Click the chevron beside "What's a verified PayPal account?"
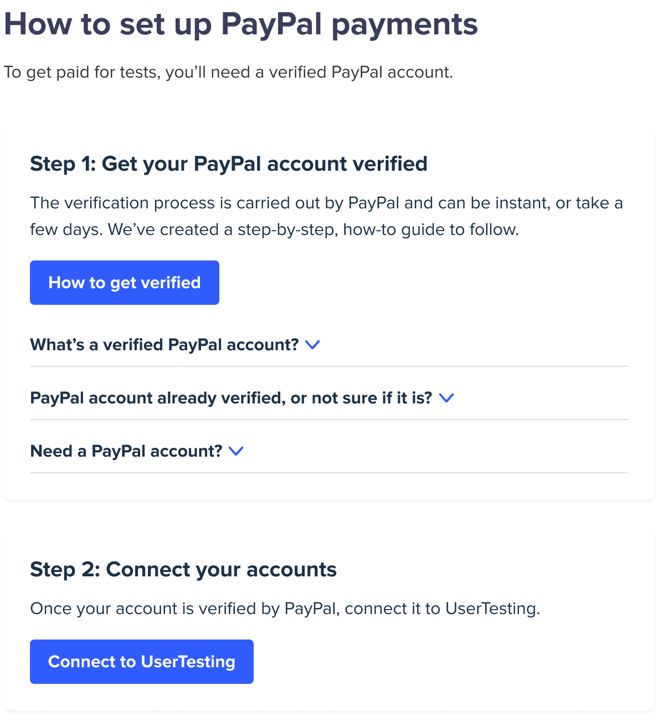Image resolution: width=658 pixels, height=716 pixels. tap(312, 345)
